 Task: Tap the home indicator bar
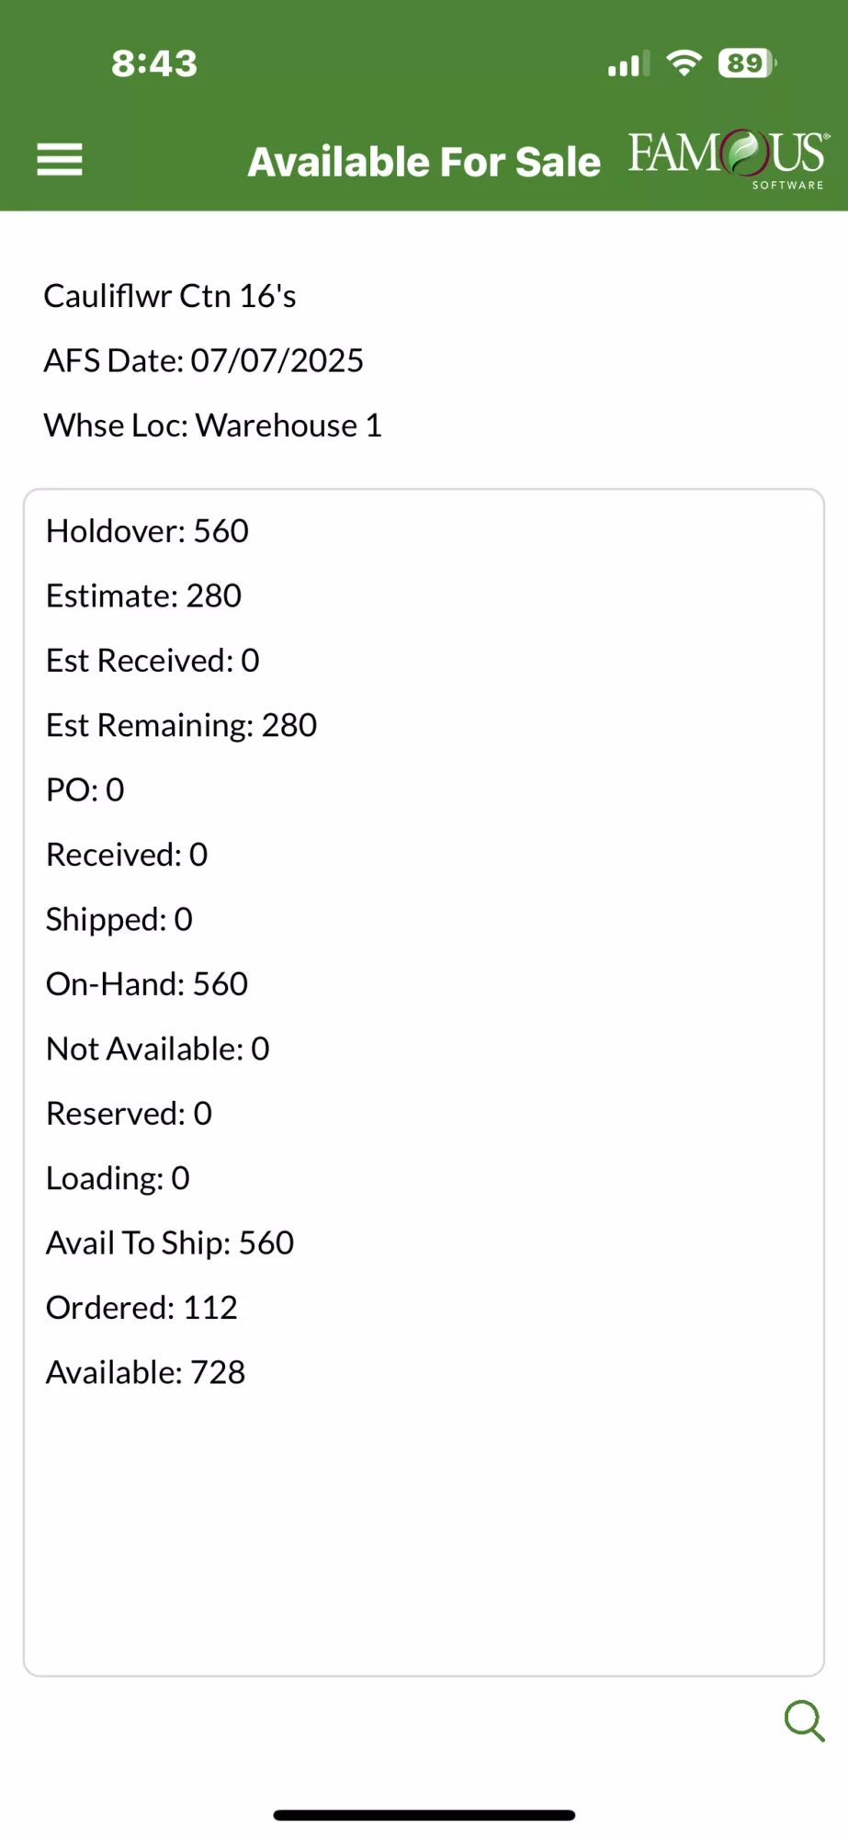point(424,1815)
